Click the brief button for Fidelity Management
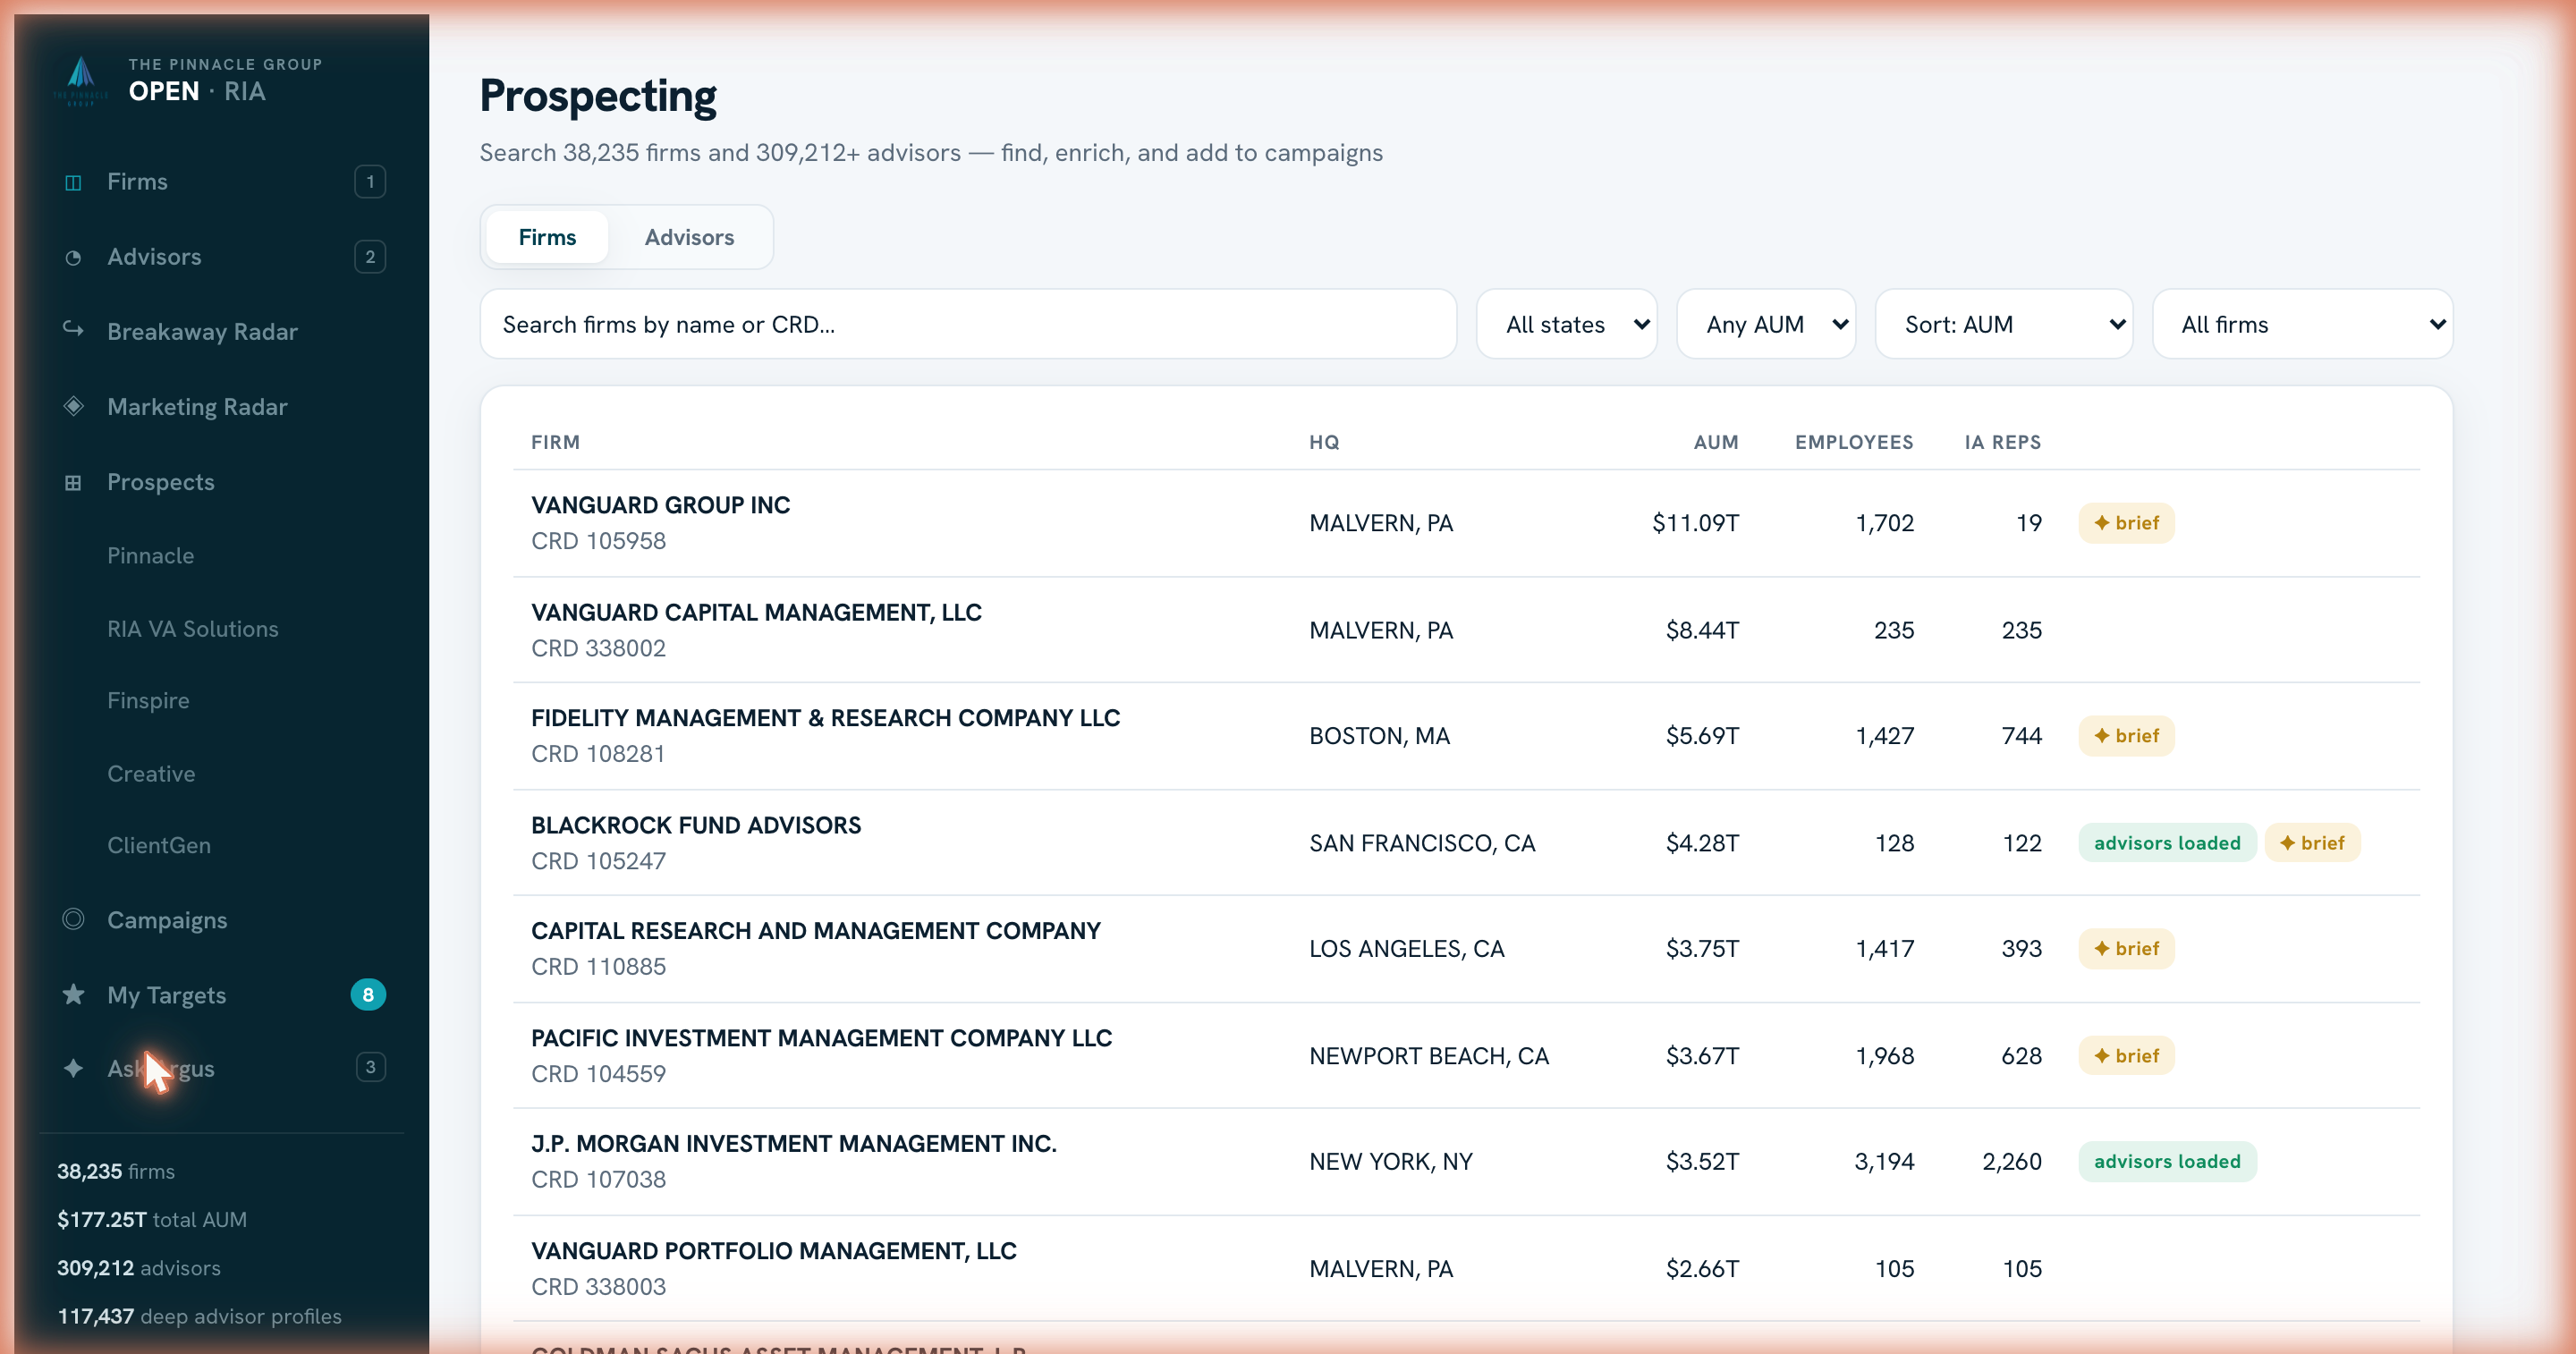Screen dimensions: 2576x1354 click(x=2126, y=736)
